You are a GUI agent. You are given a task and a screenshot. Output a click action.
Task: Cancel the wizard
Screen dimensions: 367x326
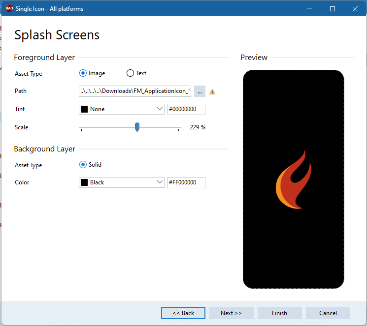coord(328,313)
